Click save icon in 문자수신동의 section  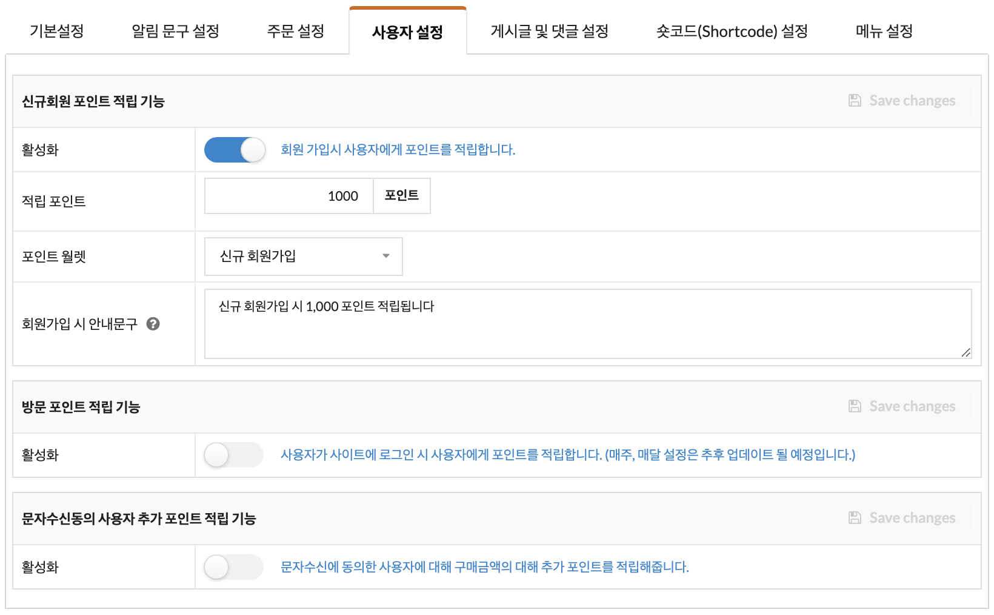[855, 518]
